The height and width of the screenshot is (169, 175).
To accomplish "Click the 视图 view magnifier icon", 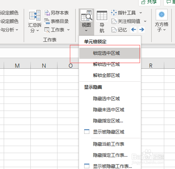I will [86, 16].
